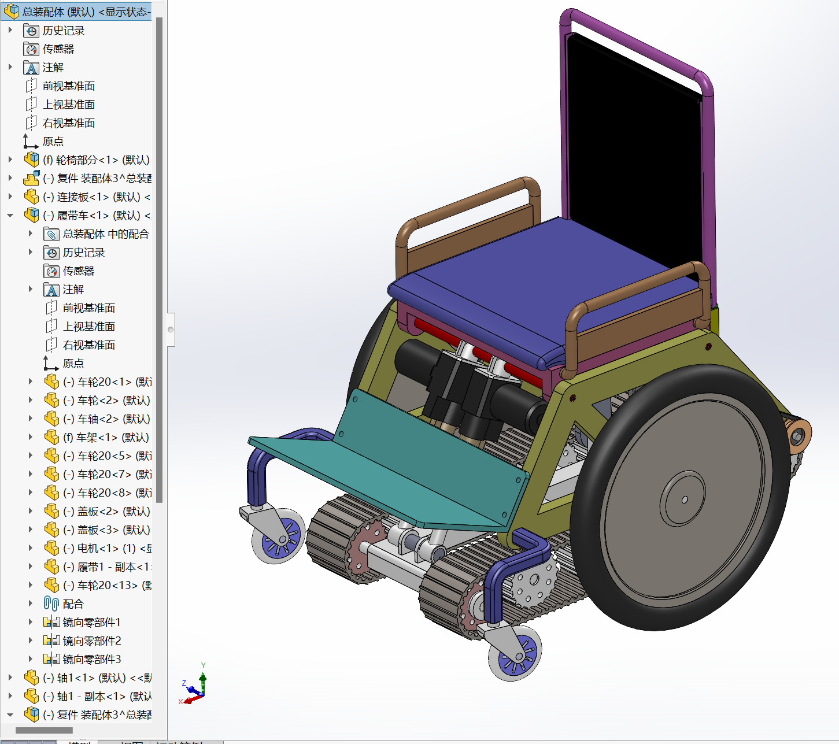Select 盖板<3> in the feature tree
839x744 pixels.
[106, 530]
